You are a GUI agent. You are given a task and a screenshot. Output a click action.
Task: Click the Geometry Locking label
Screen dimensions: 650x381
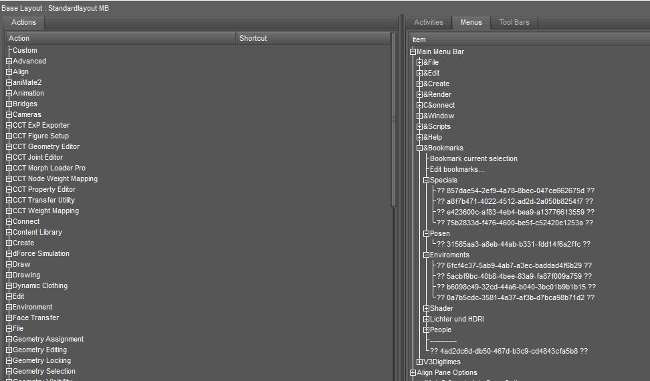[41, 361]
